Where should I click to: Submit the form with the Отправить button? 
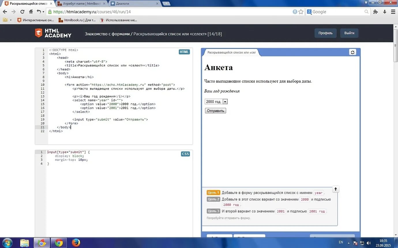coord(215,111)
